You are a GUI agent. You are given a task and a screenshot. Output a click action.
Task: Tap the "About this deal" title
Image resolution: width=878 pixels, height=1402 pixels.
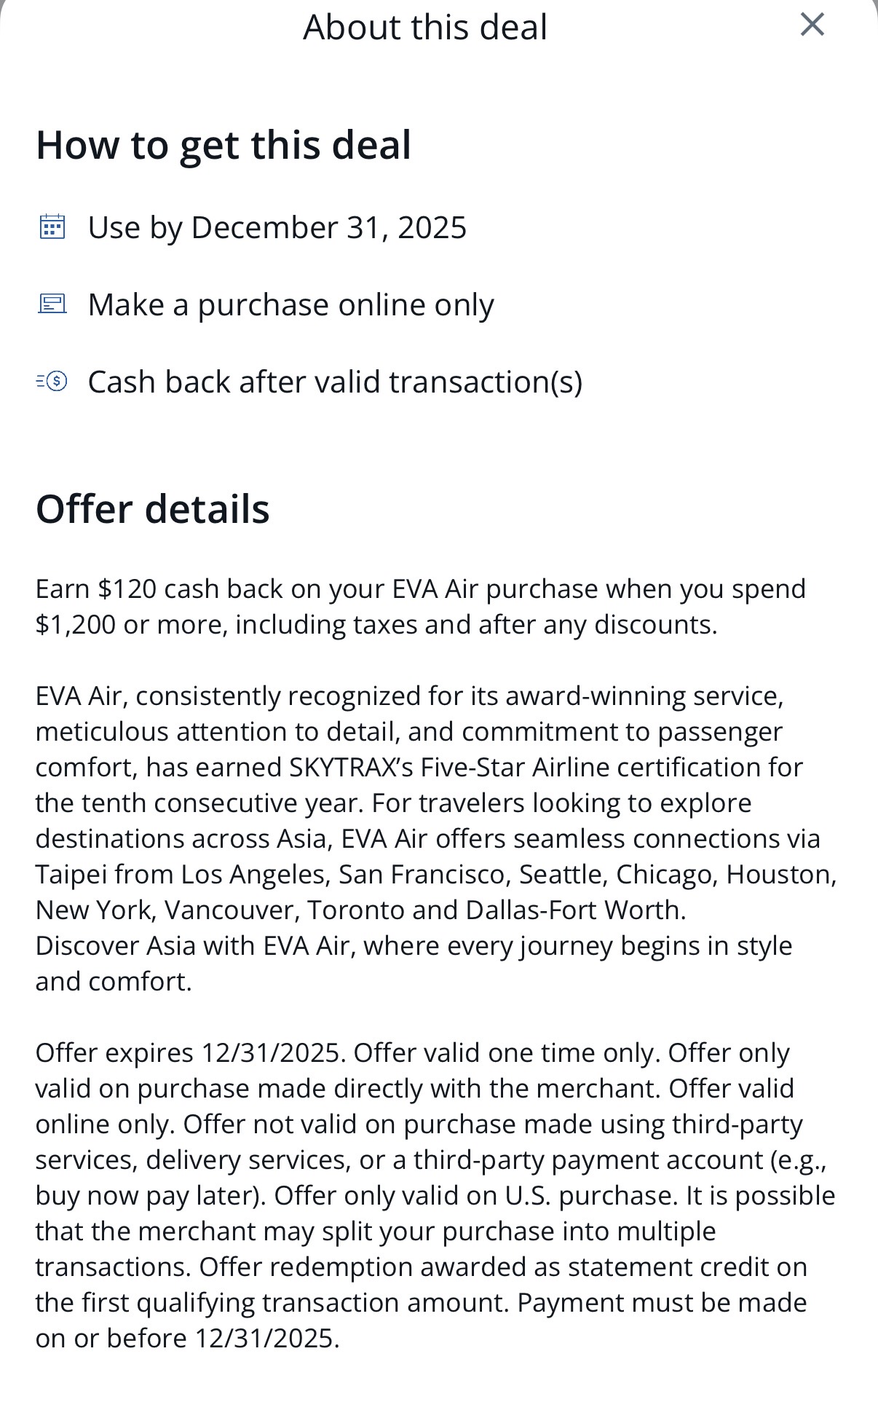point(425,27)
